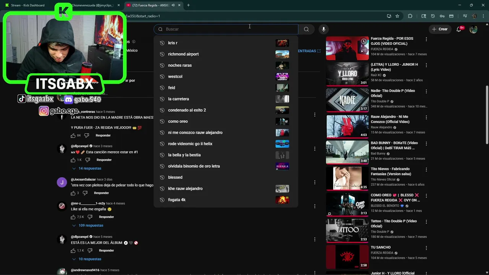Open options for 'ESTÁ ES LA MEJOR' comment
This screenshot has height=275, width=489.
(315, 239)
